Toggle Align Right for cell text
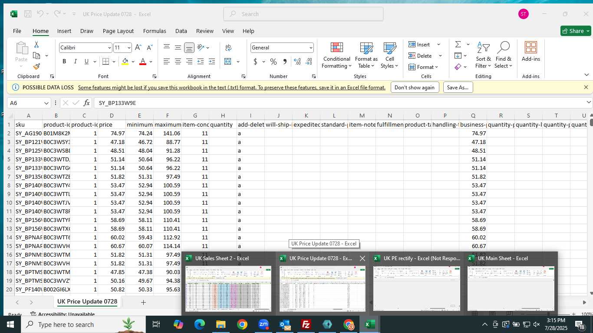Screen dimensions: 593x333 point(189,62)
